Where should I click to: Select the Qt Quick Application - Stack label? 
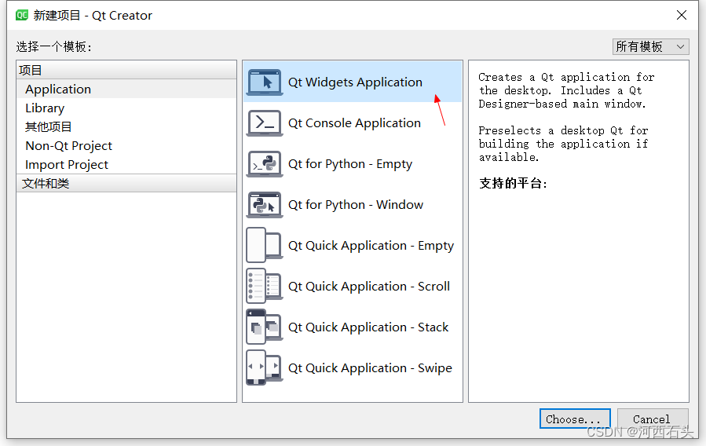pos(368,327)
